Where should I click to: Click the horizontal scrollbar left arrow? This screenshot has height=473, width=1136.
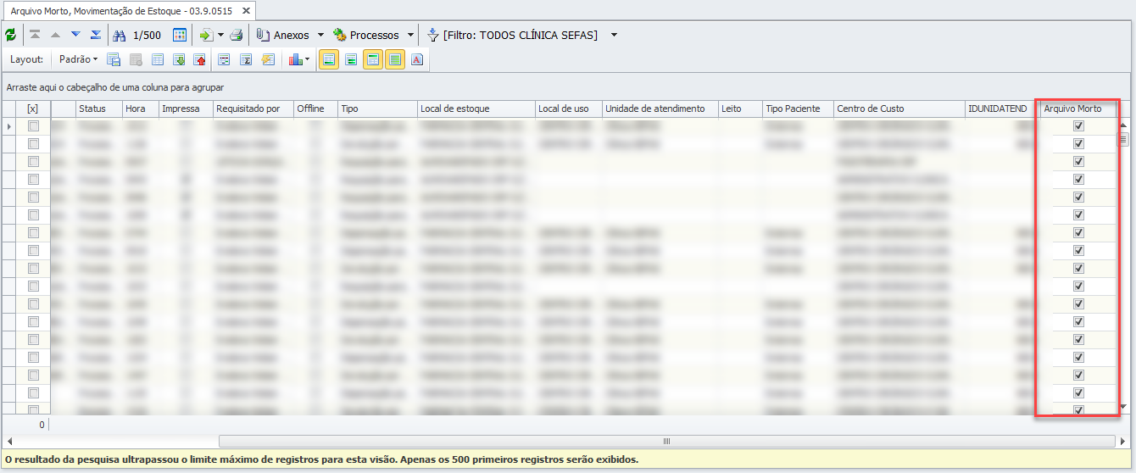(9, 441)
